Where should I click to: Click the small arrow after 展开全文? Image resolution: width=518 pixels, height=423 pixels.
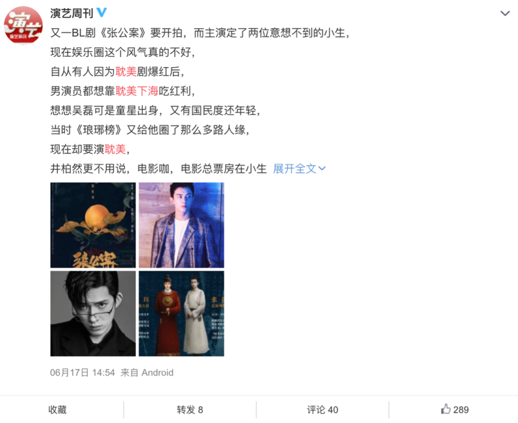(322, 169)
